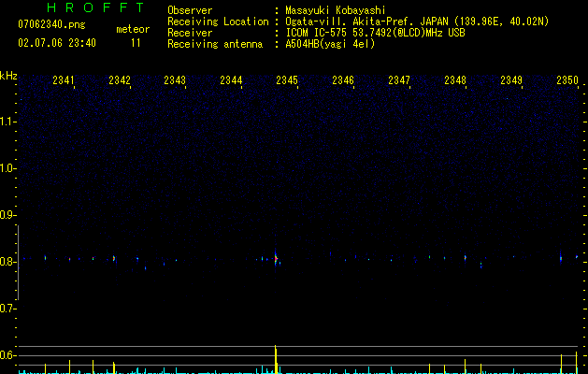This screenshot has width=588, height=374.
Task: Click the 0.8 kHz axis label
Action: tap(7, 262)
